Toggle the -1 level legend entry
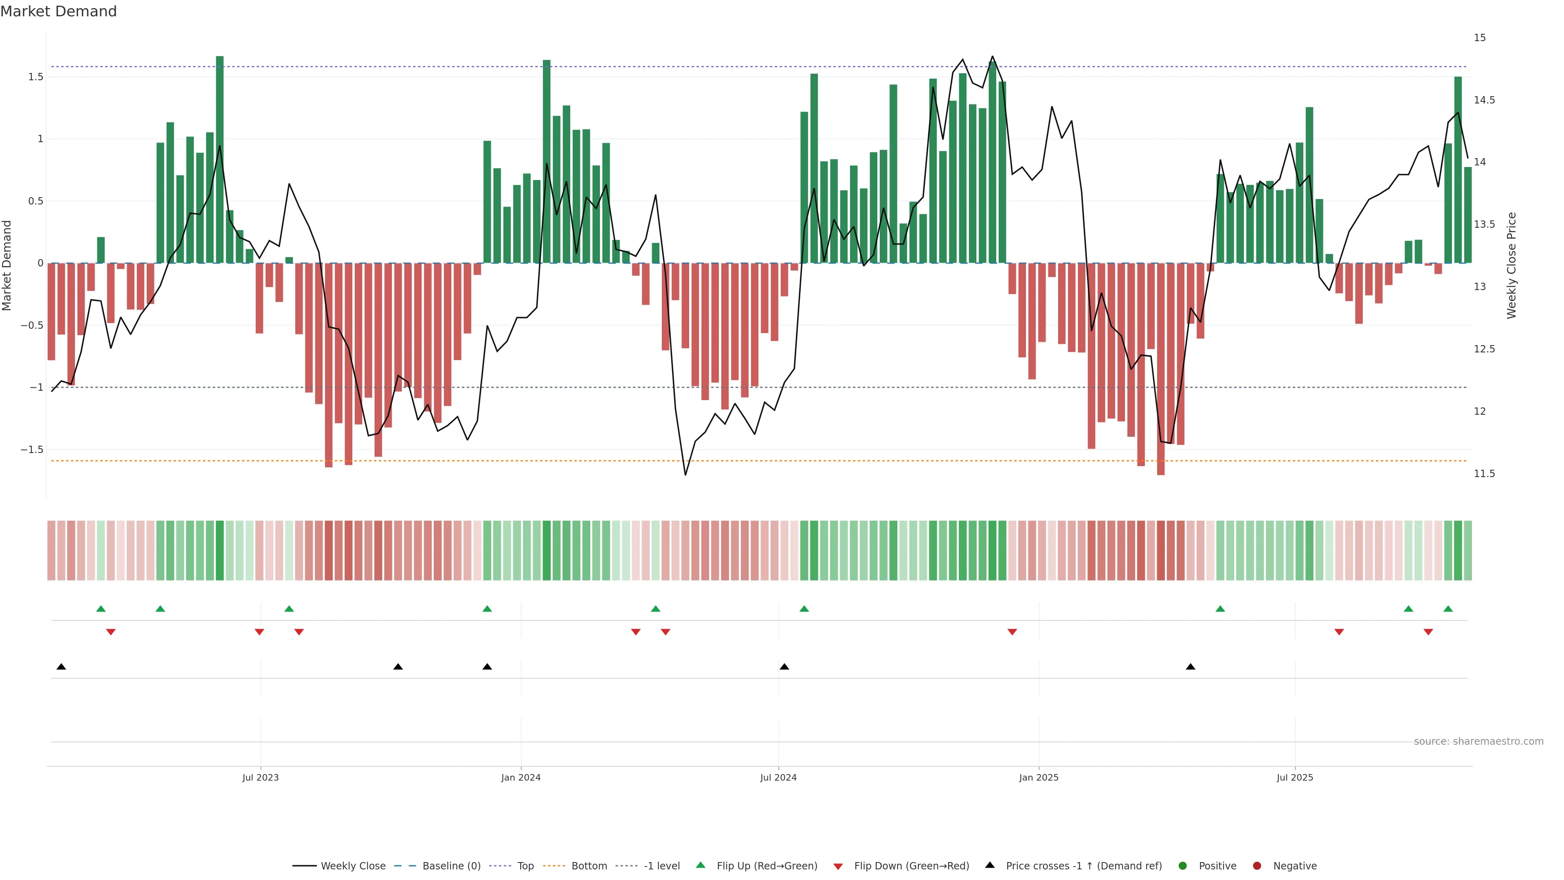 [x=661, y=866]
